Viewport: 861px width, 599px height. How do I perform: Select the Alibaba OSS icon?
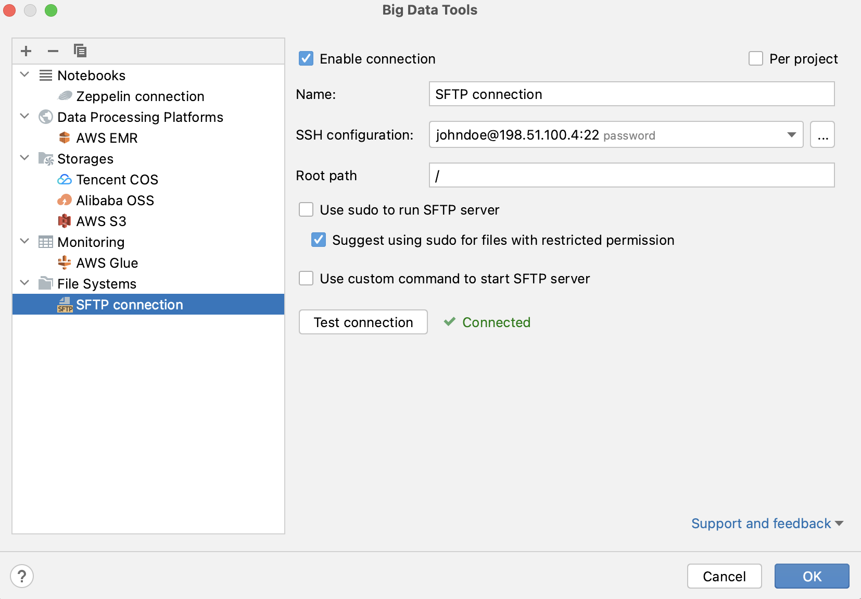tap(65, 200)
